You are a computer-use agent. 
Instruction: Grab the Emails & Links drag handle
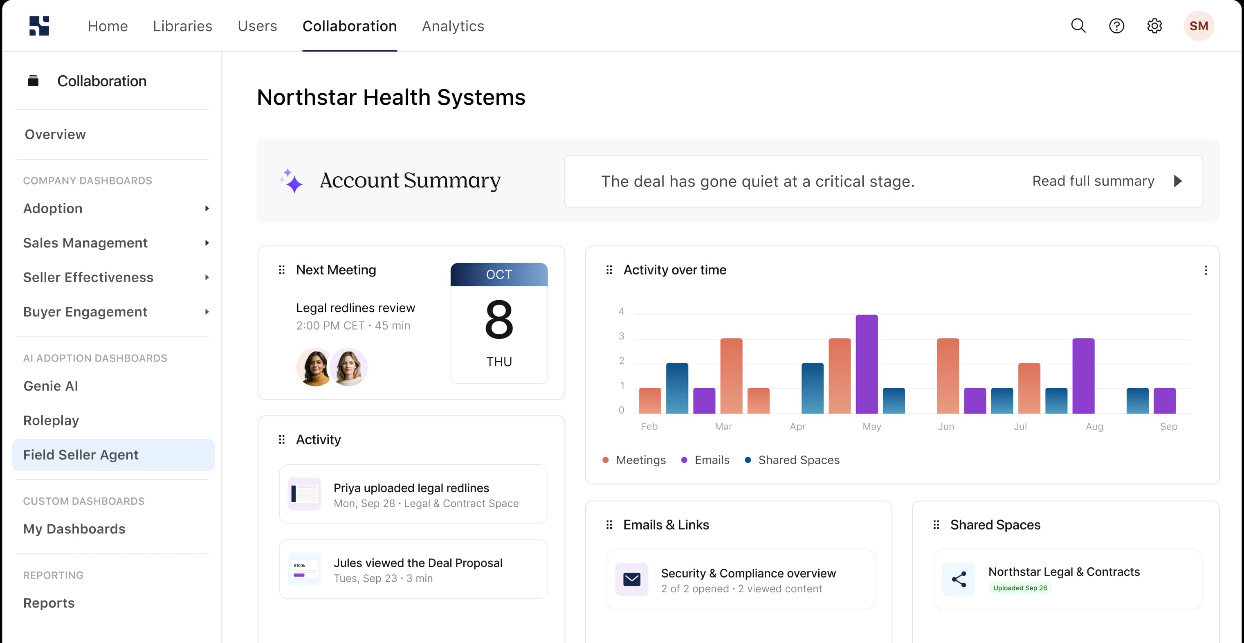coord(609,525)
